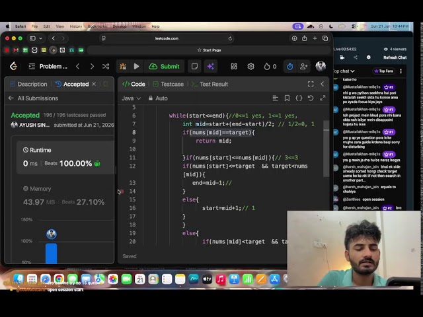Viewport: 423px width, 317px height.
Task: Open Chrome in the Dock
Action: tap(59, 279)
